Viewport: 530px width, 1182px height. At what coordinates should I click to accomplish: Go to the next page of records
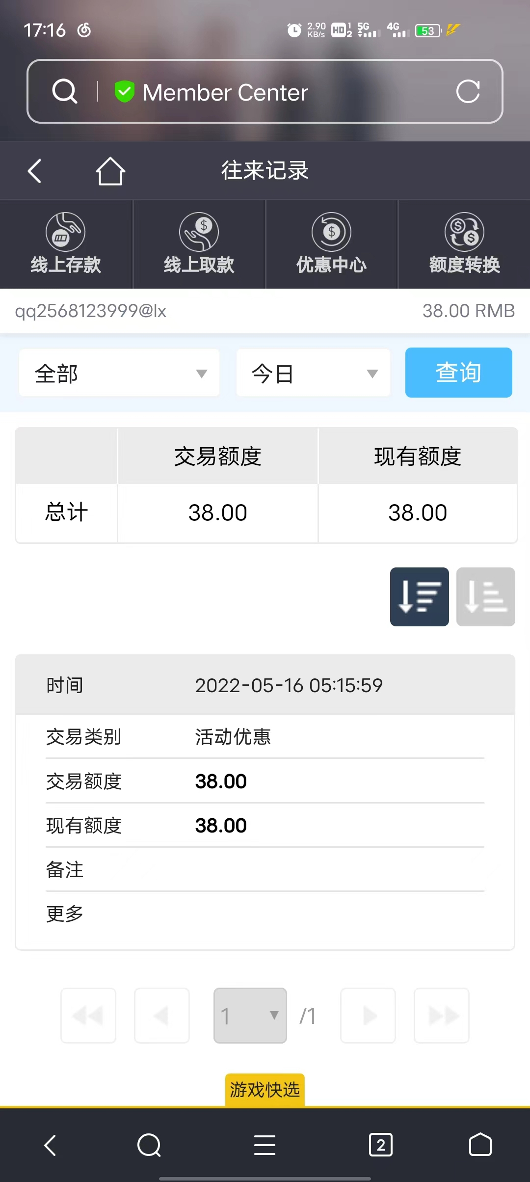click(x=368, y=1016)
